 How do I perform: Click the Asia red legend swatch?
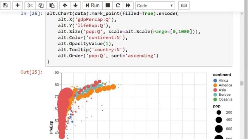pos(215,90)
